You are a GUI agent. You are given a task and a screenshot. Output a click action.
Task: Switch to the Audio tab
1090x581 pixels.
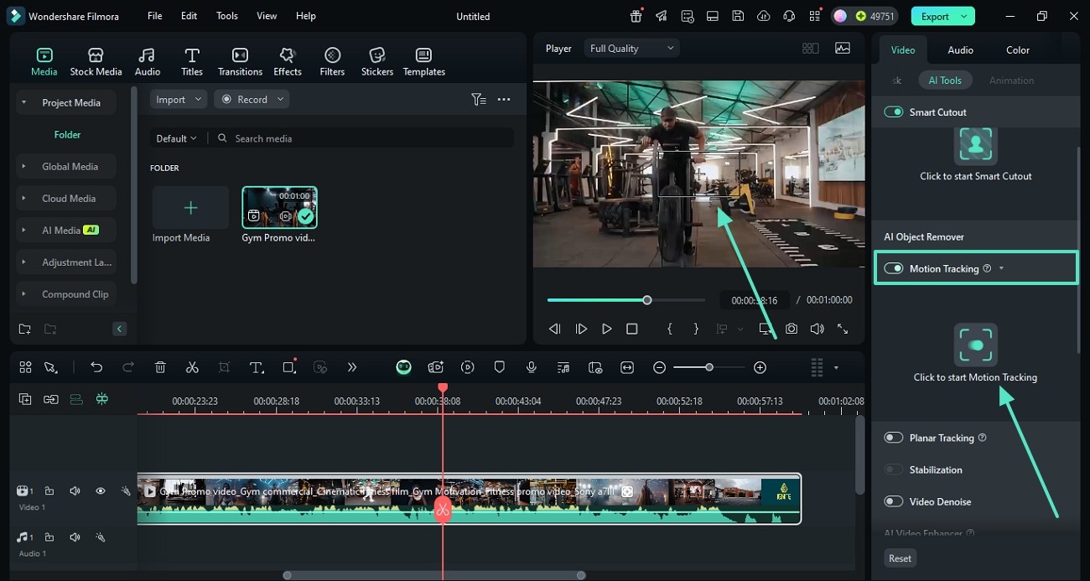point(960,50)
